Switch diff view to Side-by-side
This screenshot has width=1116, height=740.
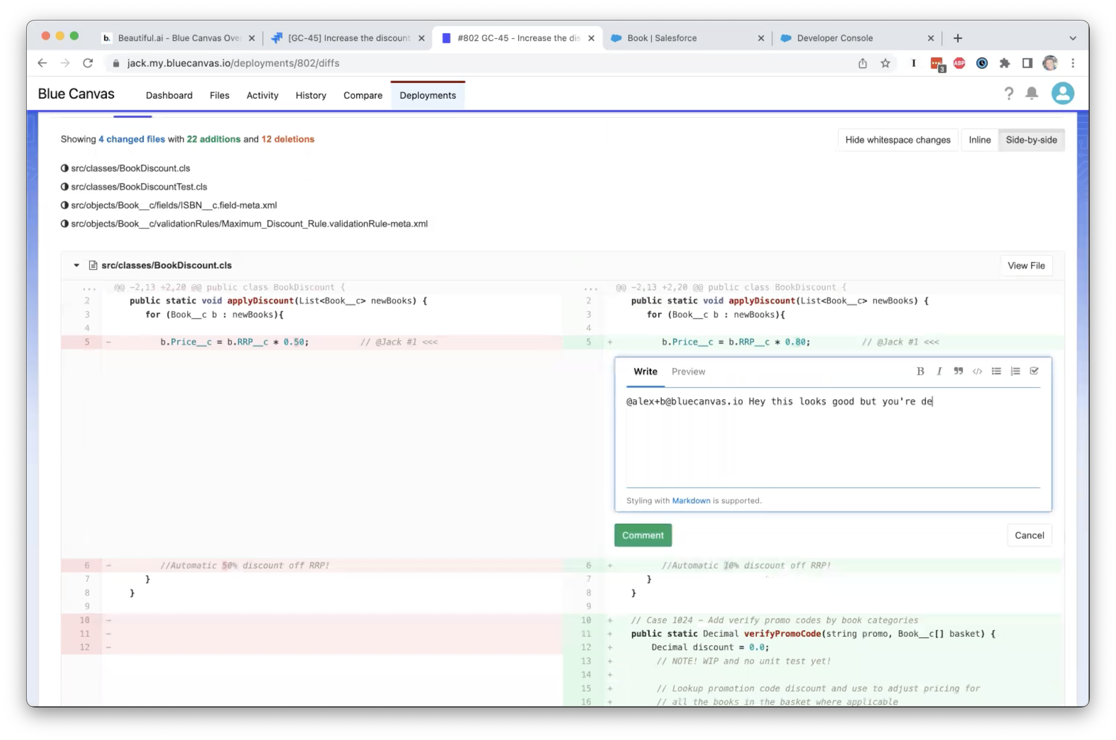[x=1031, y=140]
